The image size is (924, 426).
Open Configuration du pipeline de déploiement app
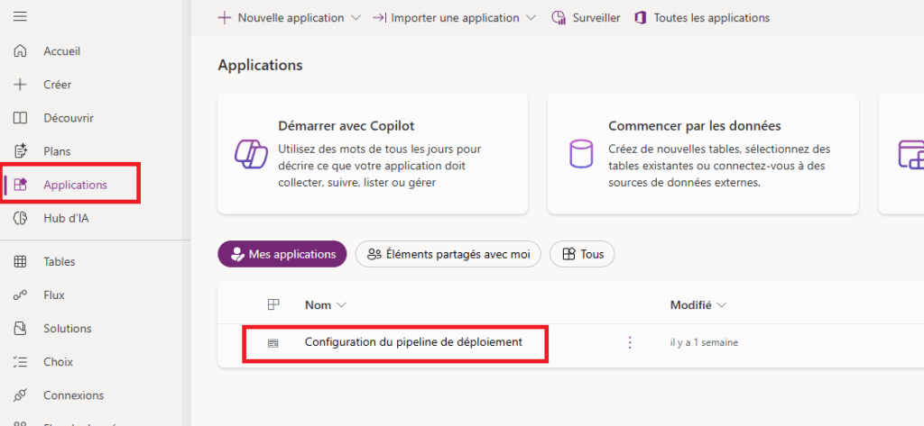413,342
